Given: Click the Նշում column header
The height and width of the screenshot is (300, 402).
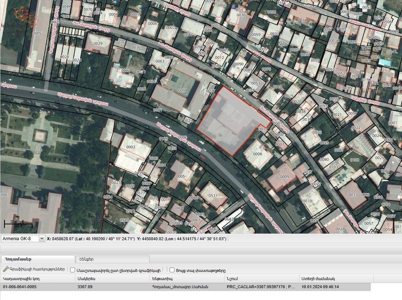Looking at the screenshot, I should pyautogui.click(x=262, y=279).
